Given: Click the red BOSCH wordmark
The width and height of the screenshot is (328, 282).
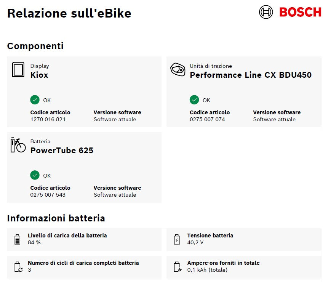Looking at the screenshot, I should pyautogui.click(x=300, y=12).
